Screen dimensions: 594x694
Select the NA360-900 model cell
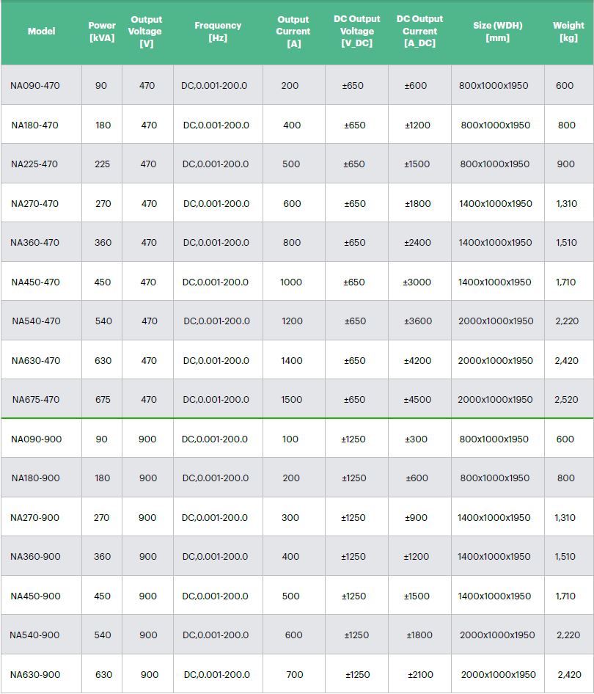click(35, 557)
